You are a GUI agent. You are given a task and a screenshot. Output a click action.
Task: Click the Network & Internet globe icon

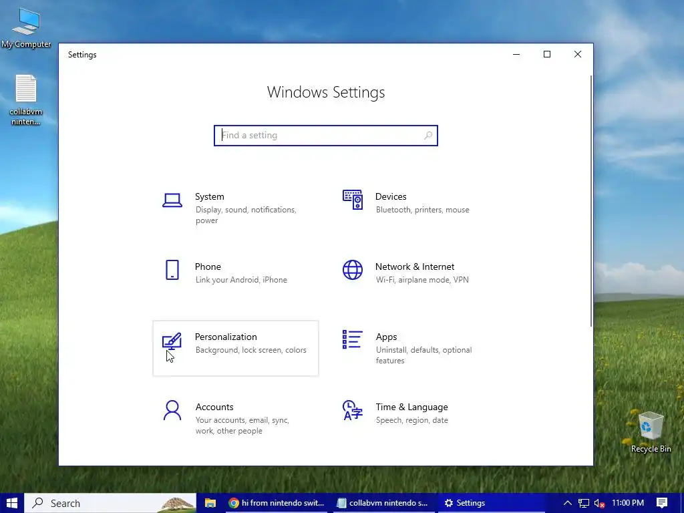353,270
